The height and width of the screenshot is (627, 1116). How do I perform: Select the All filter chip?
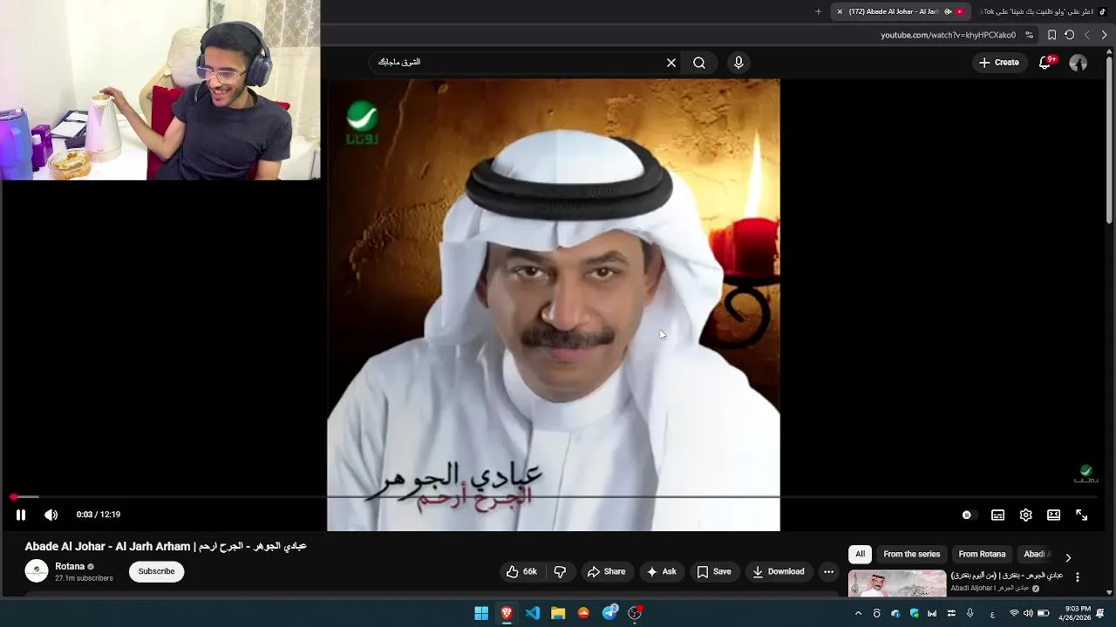tap(860, 554)
